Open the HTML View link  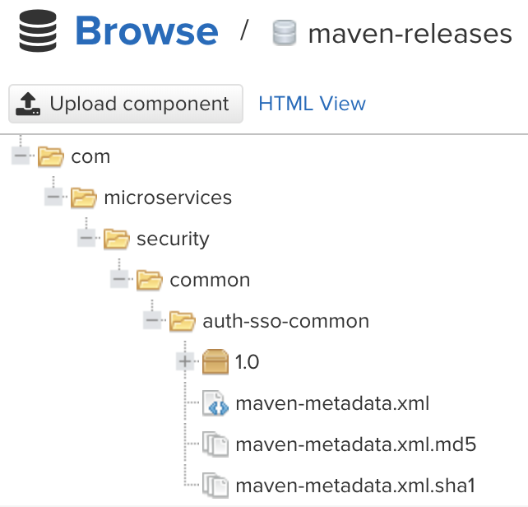[312, 104]
